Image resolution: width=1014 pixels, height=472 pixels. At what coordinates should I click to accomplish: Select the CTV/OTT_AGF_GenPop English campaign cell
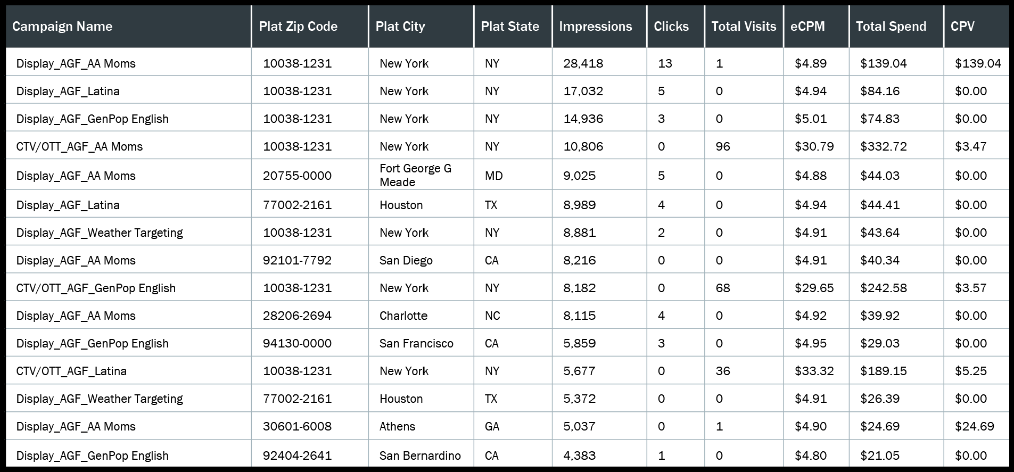pos(96,288)
